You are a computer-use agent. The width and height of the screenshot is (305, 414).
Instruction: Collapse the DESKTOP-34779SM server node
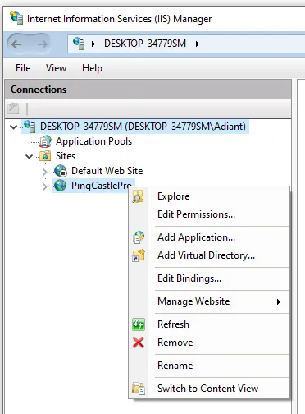coord(13,126)
